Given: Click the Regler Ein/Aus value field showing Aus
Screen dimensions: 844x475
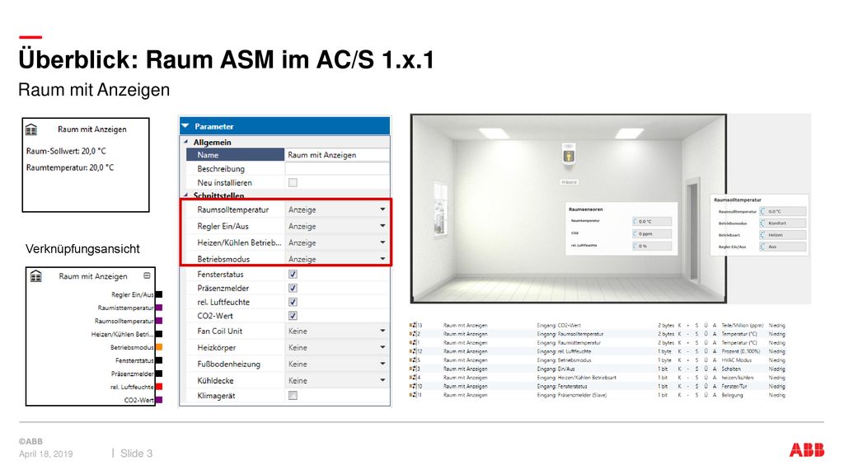Looking at the screenshot, I should (x=783, y=247).
